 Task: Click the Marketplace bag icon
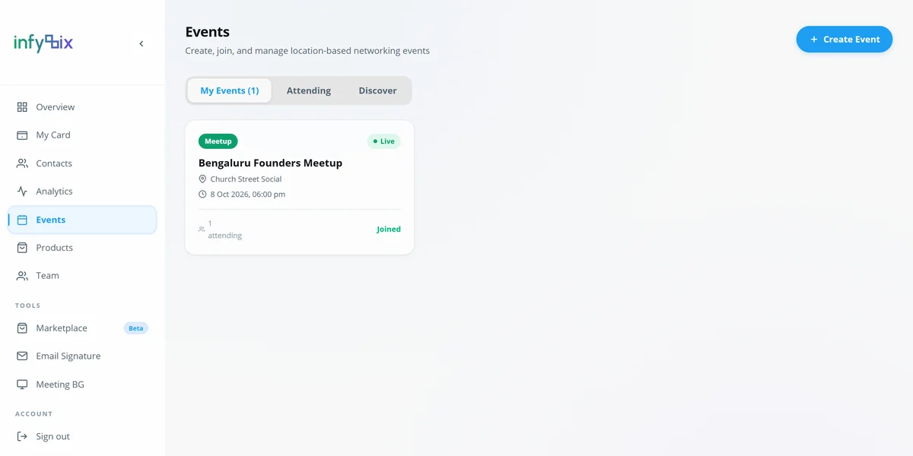click(22, 328)
